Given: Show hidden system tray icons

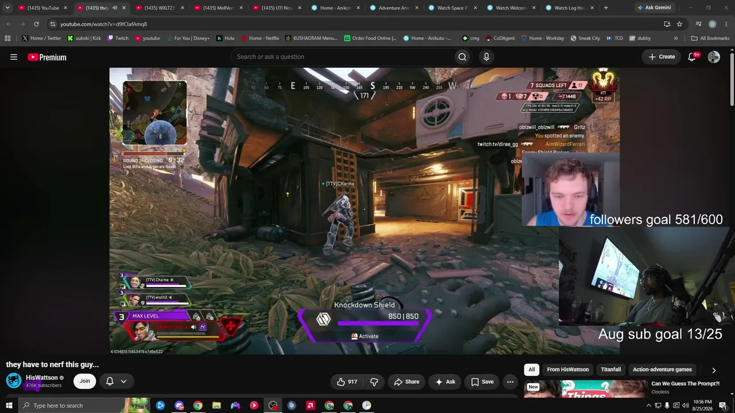Looking at the screenshot, I should tap(649, 406).
